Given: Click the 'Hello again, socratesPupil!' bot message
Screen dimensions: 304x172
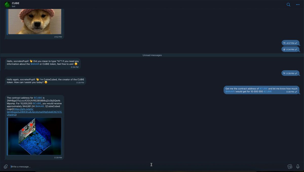Looking at the screenshot, I should pyautogui.click(x=46, y=81).
